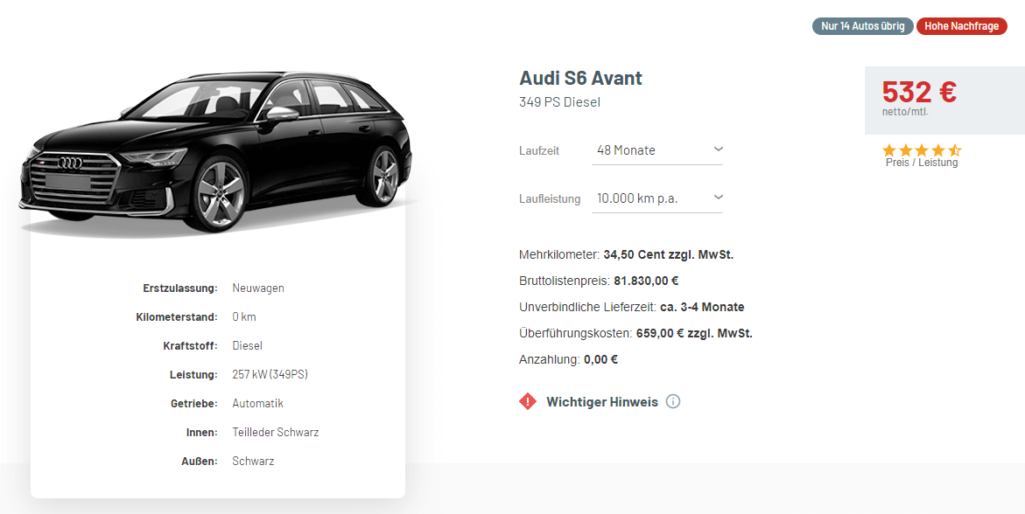
Task: Click the Mehrkilometer 34,50 Cent line
Action: click(626, 254)
